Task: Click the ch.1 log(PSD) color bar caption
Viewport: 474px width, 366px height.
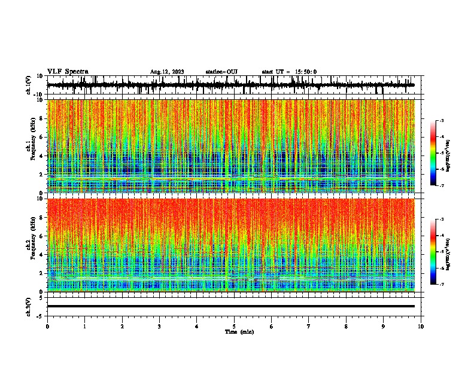Action: tap(448, 155)
